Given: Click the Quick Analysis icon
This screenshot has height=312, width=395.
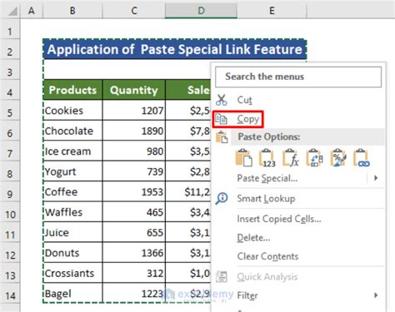Looking at the screenshot, I should click(x=222, y=277).
